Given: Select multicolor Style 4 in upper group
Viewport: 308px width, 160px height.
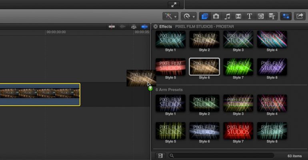Looking at the screenshot, I should [x=272, y=39].
